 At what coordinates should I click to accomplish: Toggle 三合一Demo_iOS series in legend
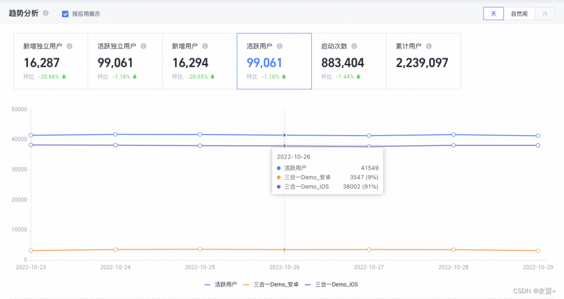(x=331, y=284)
